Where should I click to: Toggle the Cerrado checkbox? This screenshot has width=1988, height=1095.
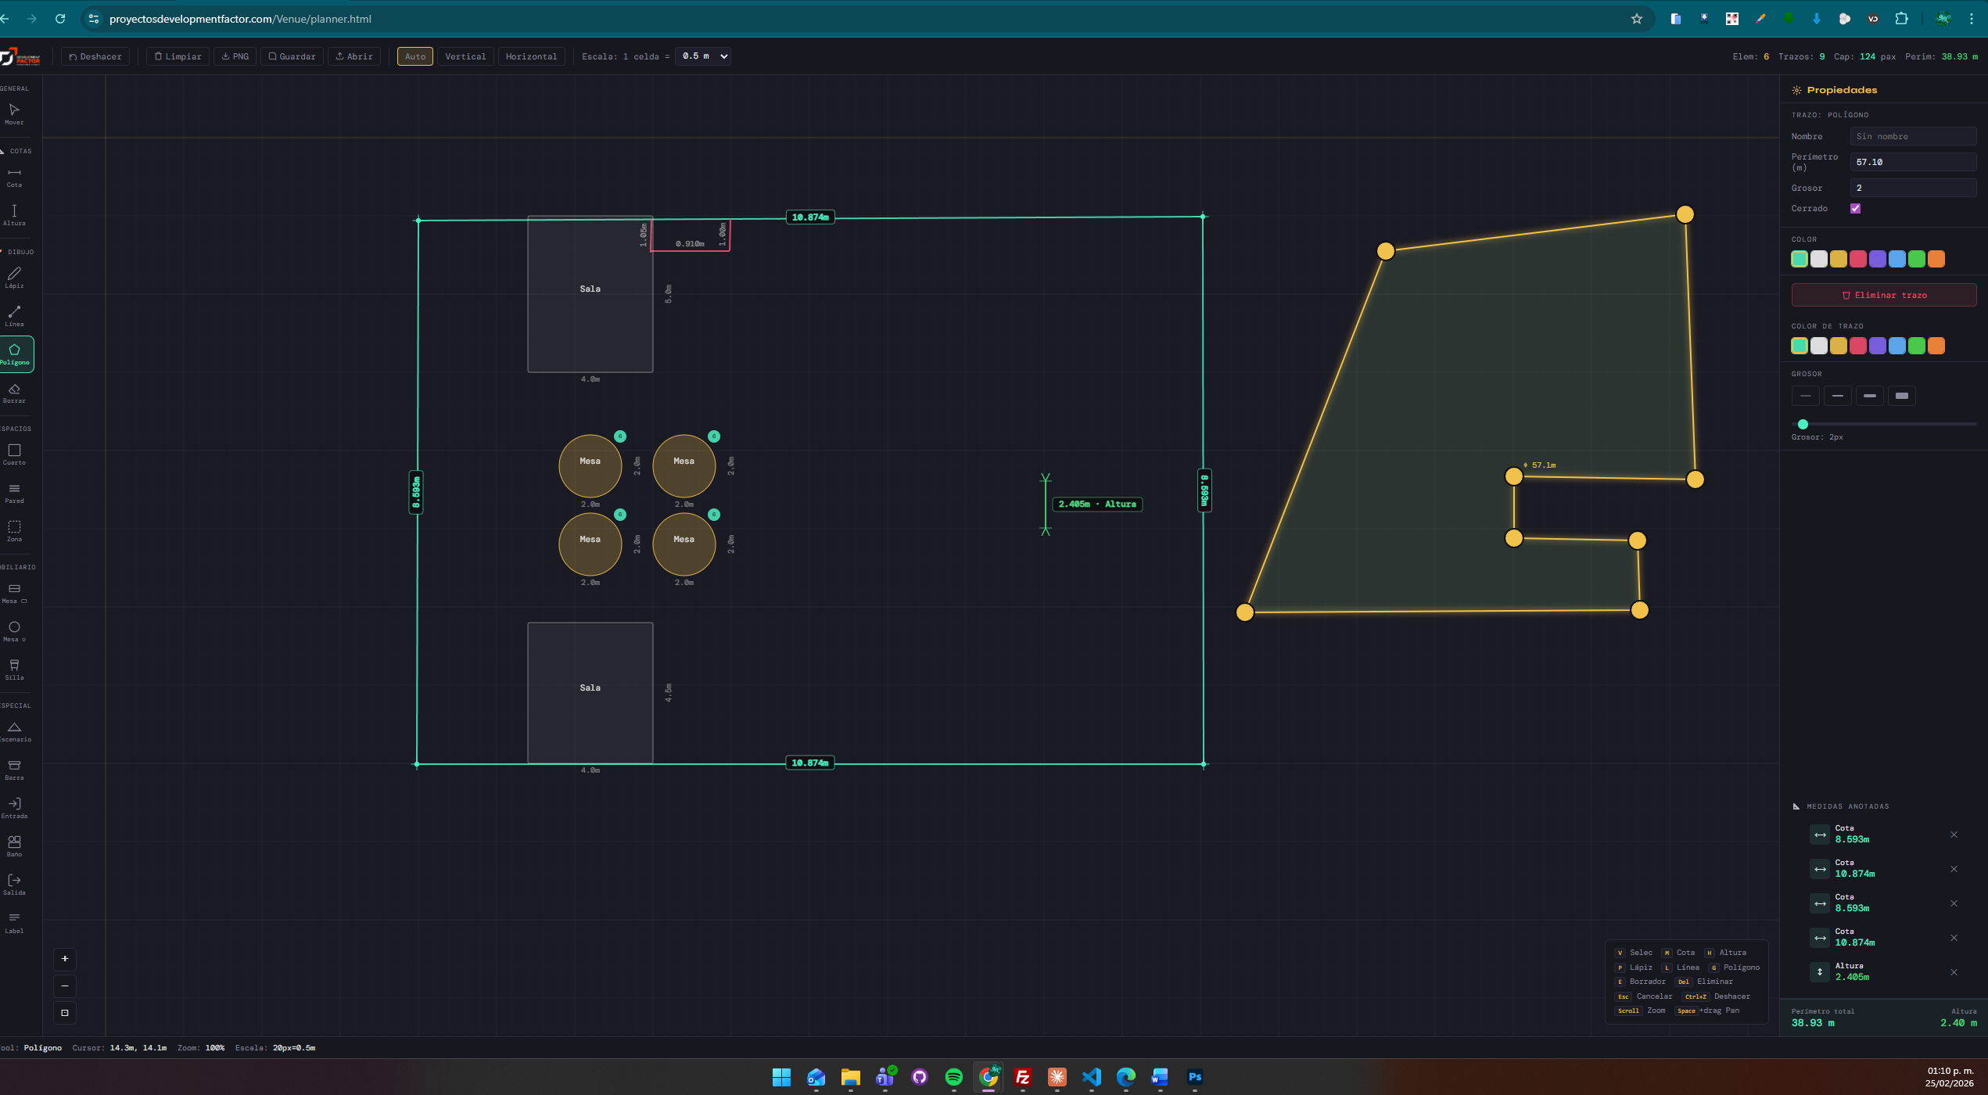1855,208
